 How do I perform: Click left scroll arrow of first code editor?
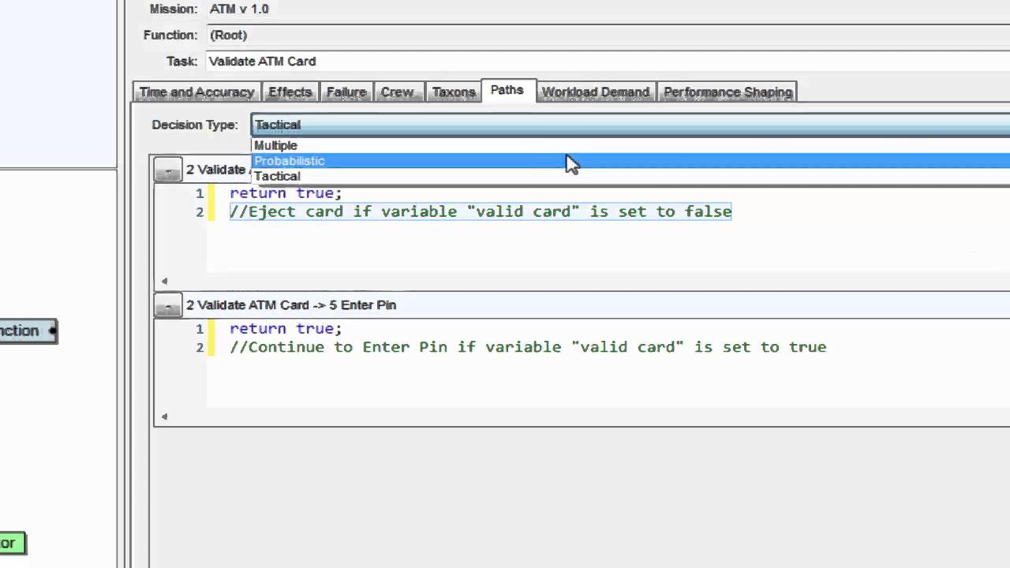point(164,281)
